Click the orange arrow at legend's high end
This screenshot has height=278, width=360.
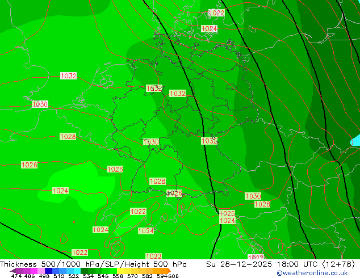169,271
